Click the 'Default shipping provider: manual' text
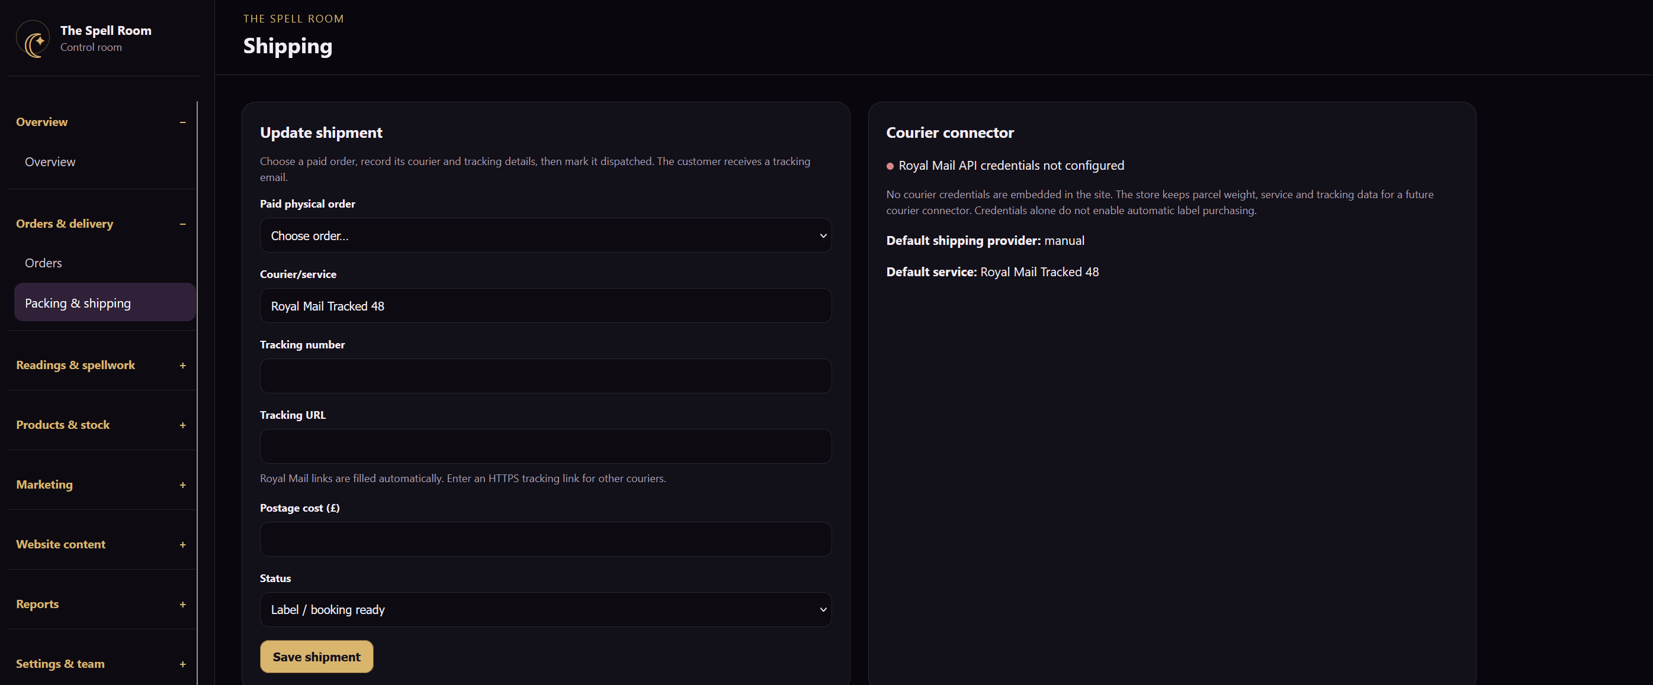Screen dimensions: 1653x685 tap(985, 241)
